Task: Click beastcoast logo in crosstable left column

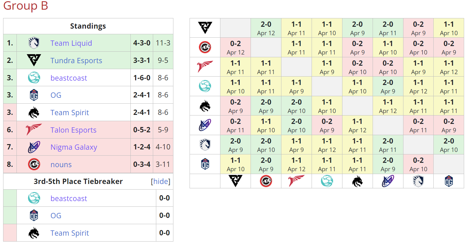Action: (205, 86)
